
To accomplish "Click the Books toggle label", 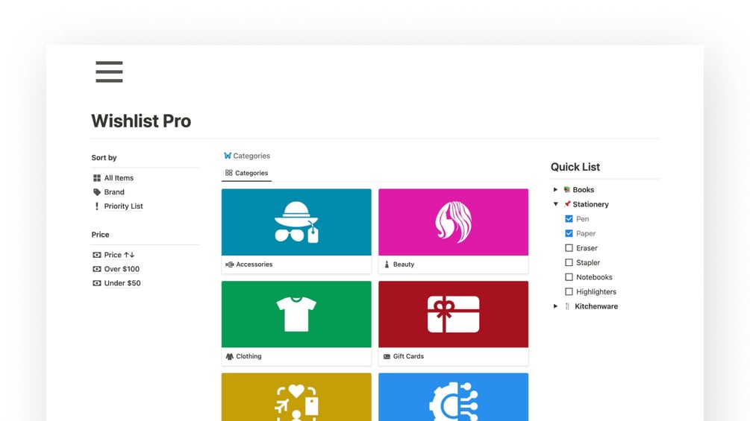I will (x=583, y=189).
